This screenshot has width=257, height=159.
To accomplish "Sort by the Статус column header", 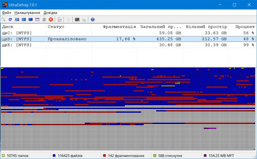I will tap(69, 27).
